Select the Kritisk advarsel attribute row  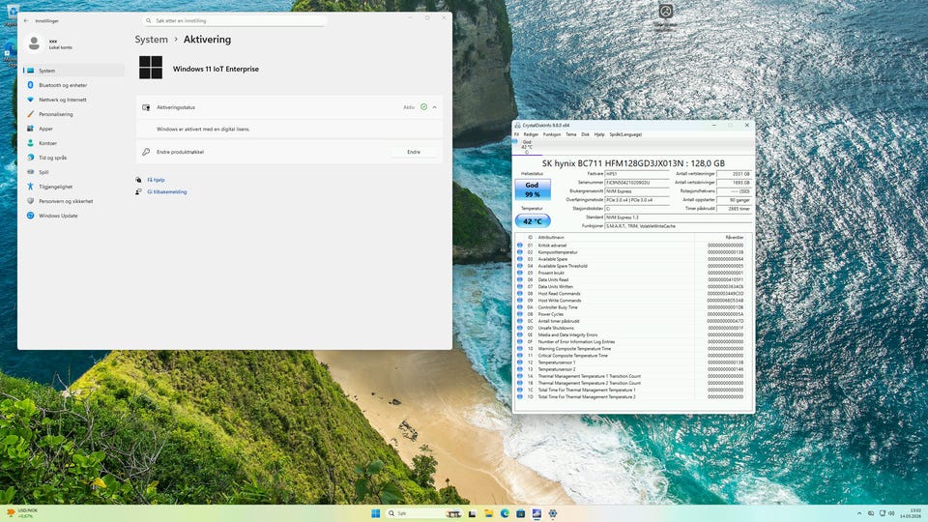tap(632, 245)
